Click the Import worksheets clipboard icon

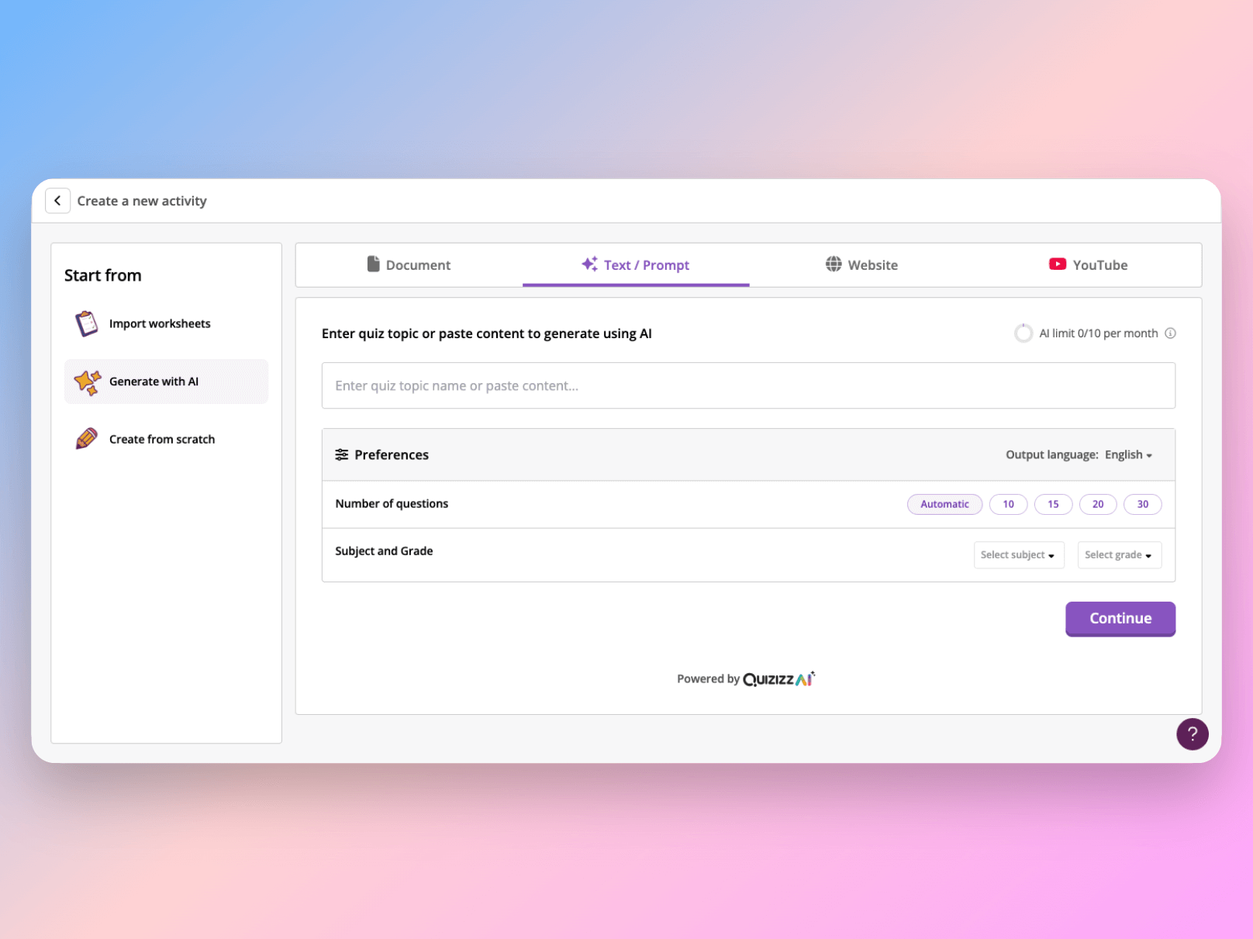coord(85,323)
